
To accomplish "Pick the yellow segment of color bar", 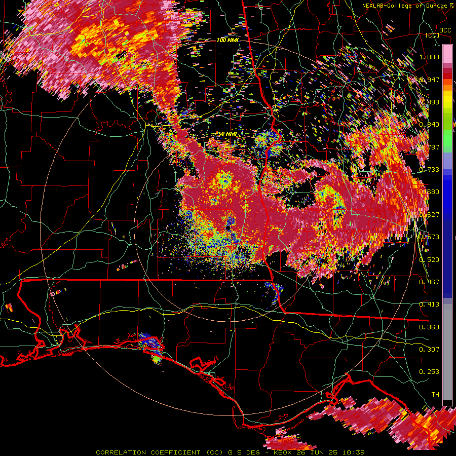I will (x=447, y=100).
